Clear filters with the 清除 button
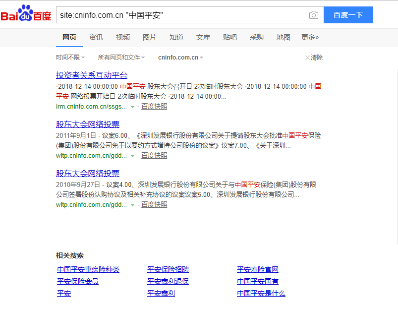Image resolution: width=398 pixels, height=310 pixels. pos(314,58)
